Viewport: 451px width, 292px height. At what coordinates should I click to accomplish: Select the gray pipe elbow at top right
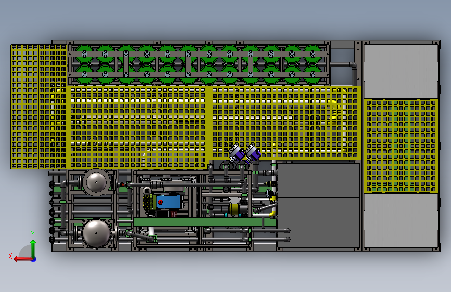tap(353, 66)
